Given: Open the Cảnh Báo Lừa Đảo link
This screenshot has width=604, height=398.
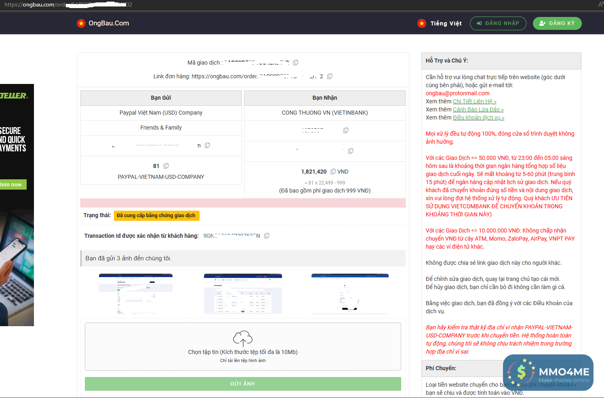Looking at the screenshot, I should pyautogui.click(x=478, y=109).
